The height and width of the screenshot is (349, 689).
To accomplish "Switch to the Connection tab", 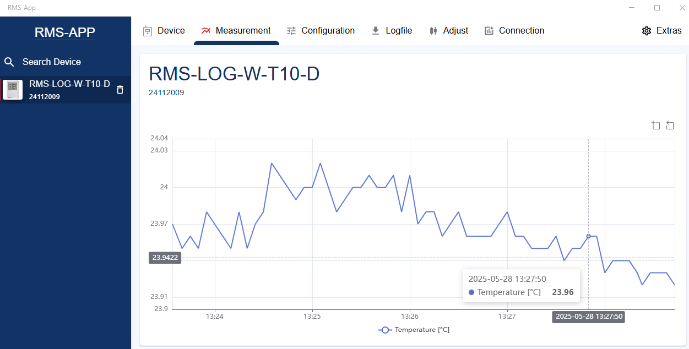I will [x=514, y=31].
